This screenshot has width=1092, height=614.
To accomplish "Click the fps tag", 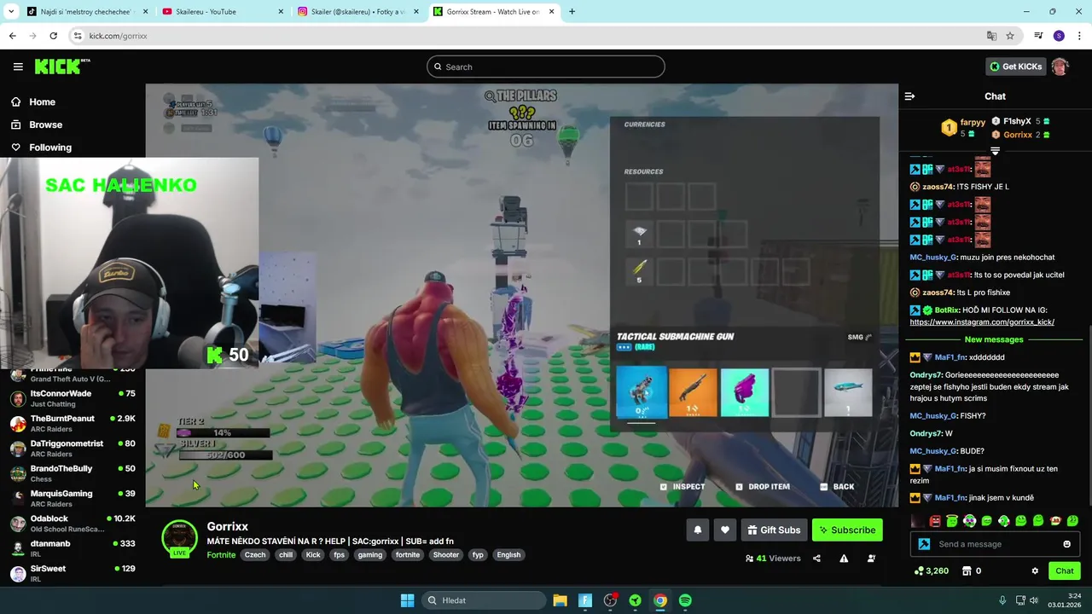I will pos(339,555).
